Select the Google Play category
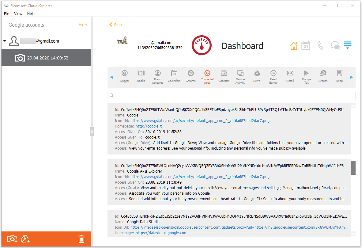 click(306, 77)
